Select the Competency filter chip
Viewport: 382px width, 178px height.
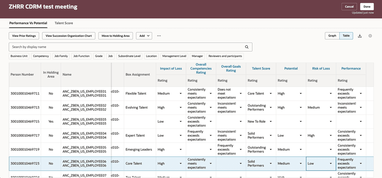[x=41, y=56]
